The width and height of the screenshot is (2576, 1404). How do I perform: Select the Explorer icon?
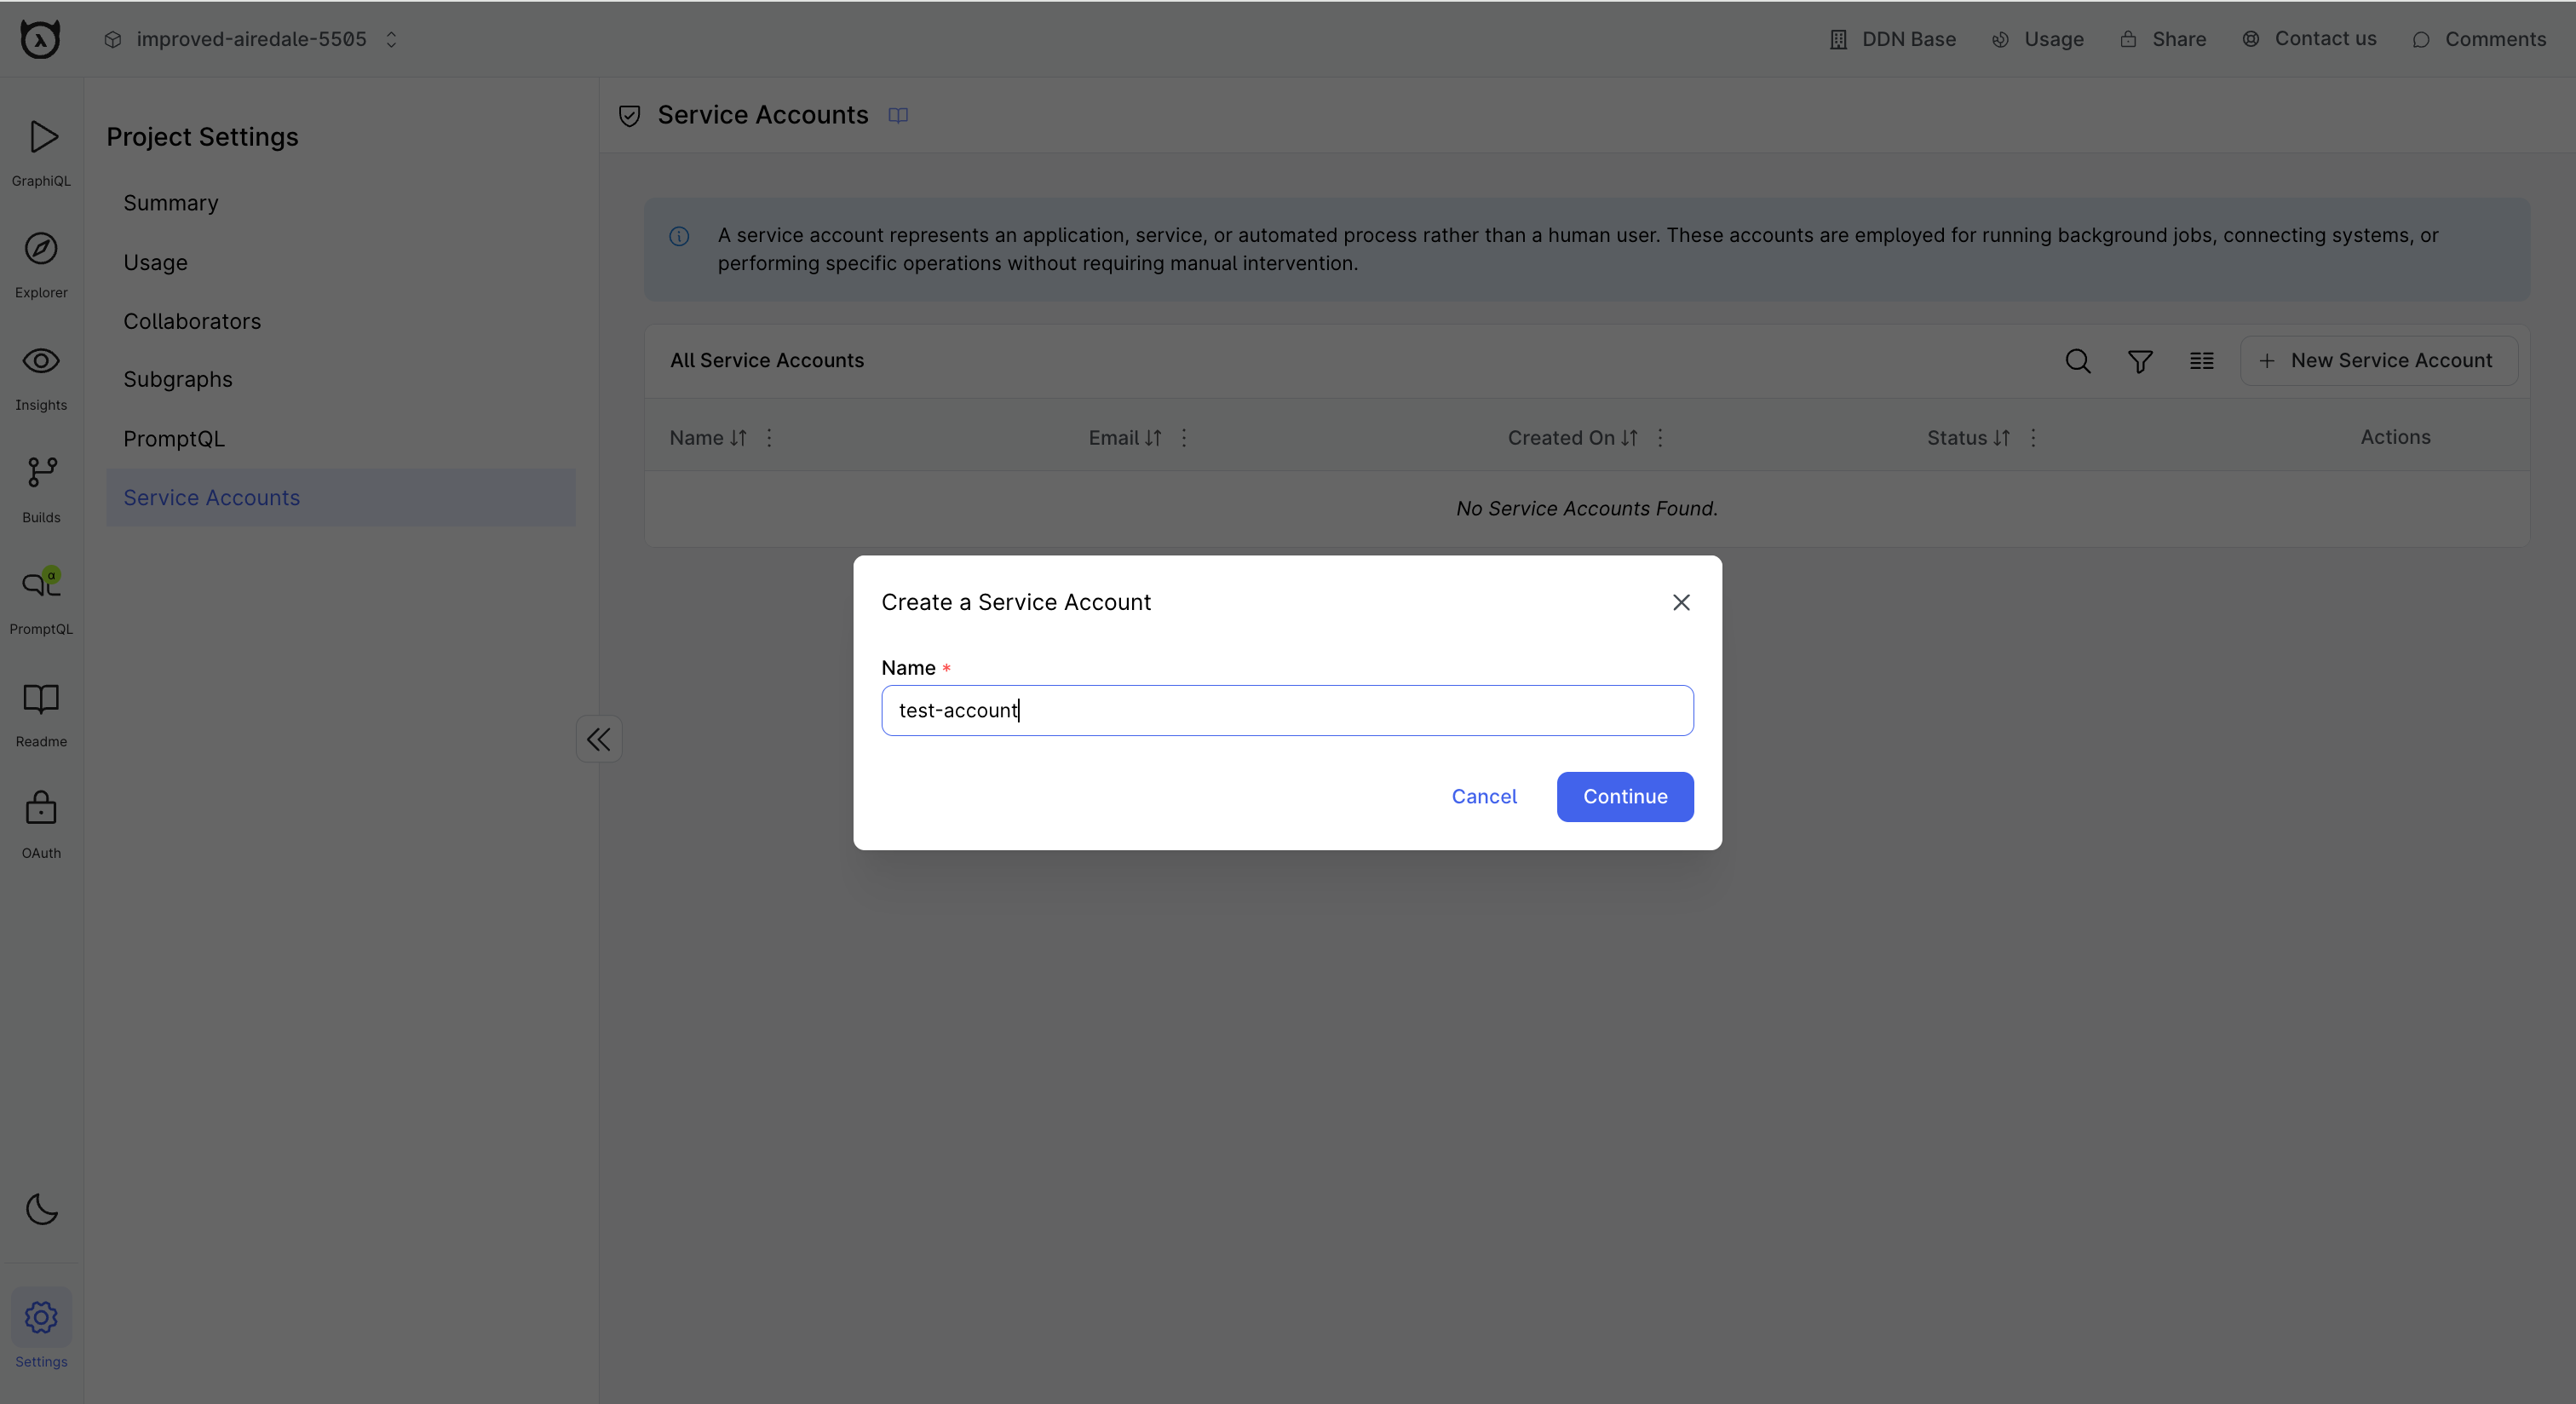pyautogui.click(x=41, y=262)
